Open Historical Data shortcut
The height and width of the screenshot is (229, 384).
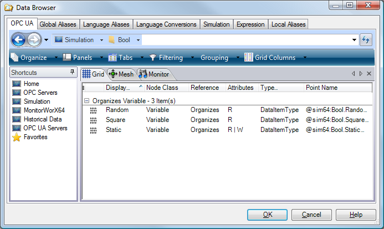pos(16,119)
